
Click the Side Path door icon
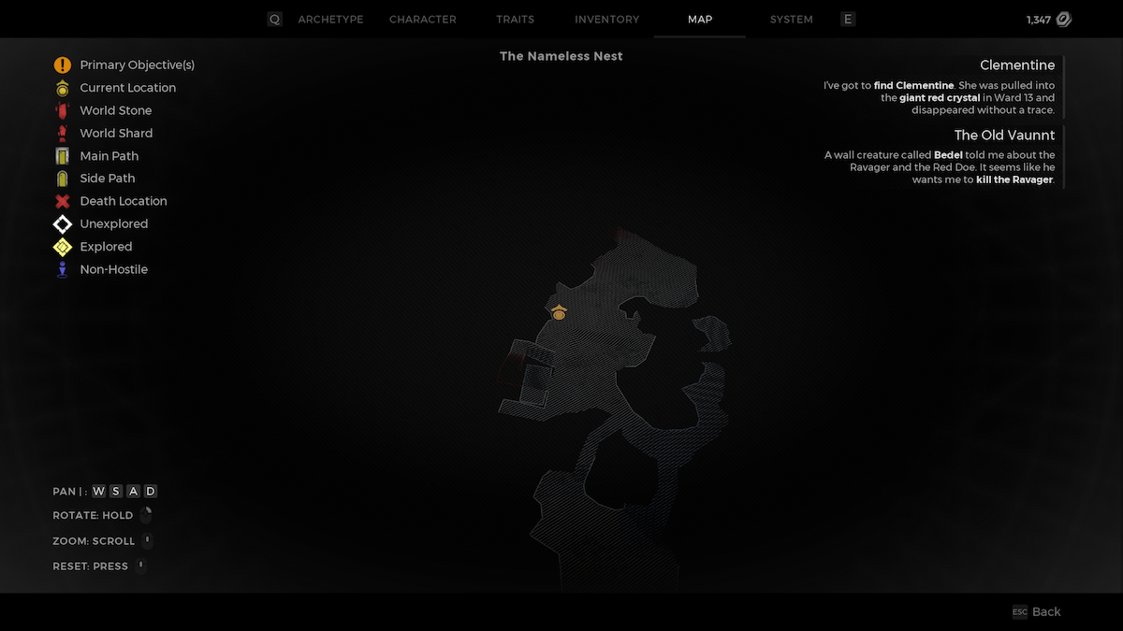(x=62, y=179)
